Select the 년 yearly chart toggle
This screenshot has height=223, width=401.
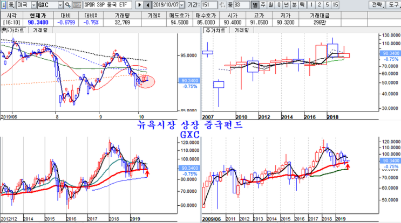287,5
